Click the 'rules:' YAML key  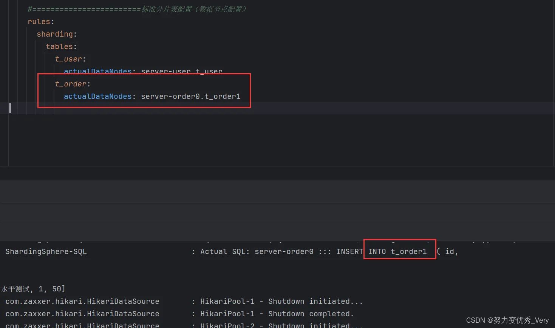tap(41, 22)
